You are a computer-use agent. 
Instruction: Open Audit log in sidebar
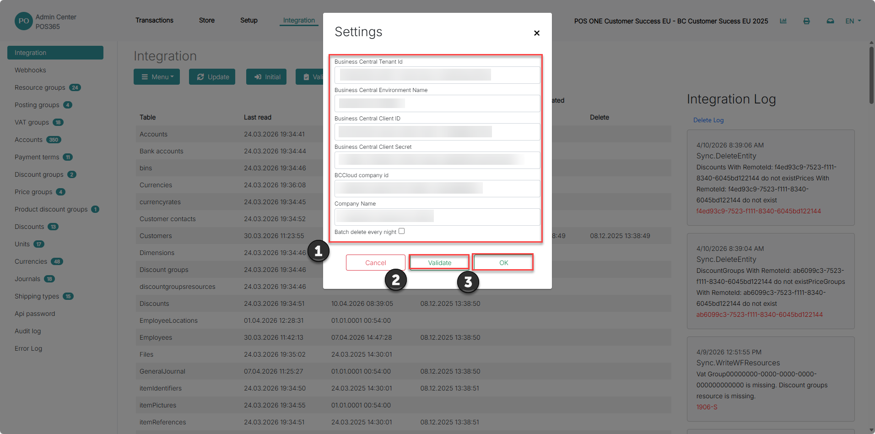coord(27,331)
